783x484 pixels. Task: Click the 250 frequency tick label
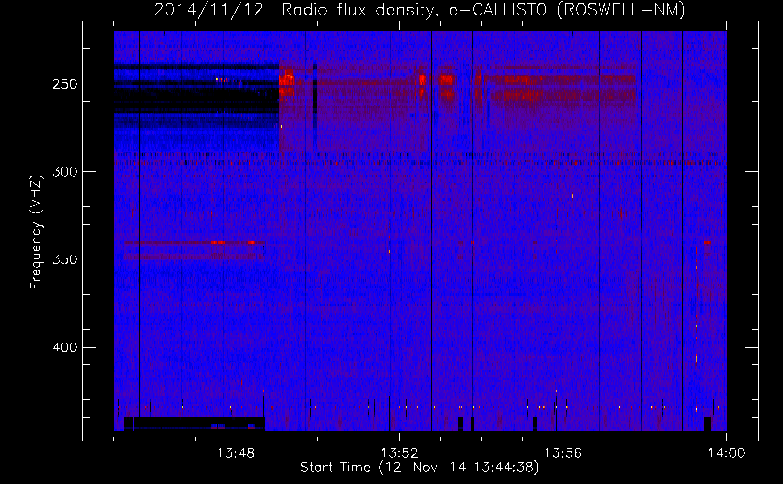[x=65, y=84]
